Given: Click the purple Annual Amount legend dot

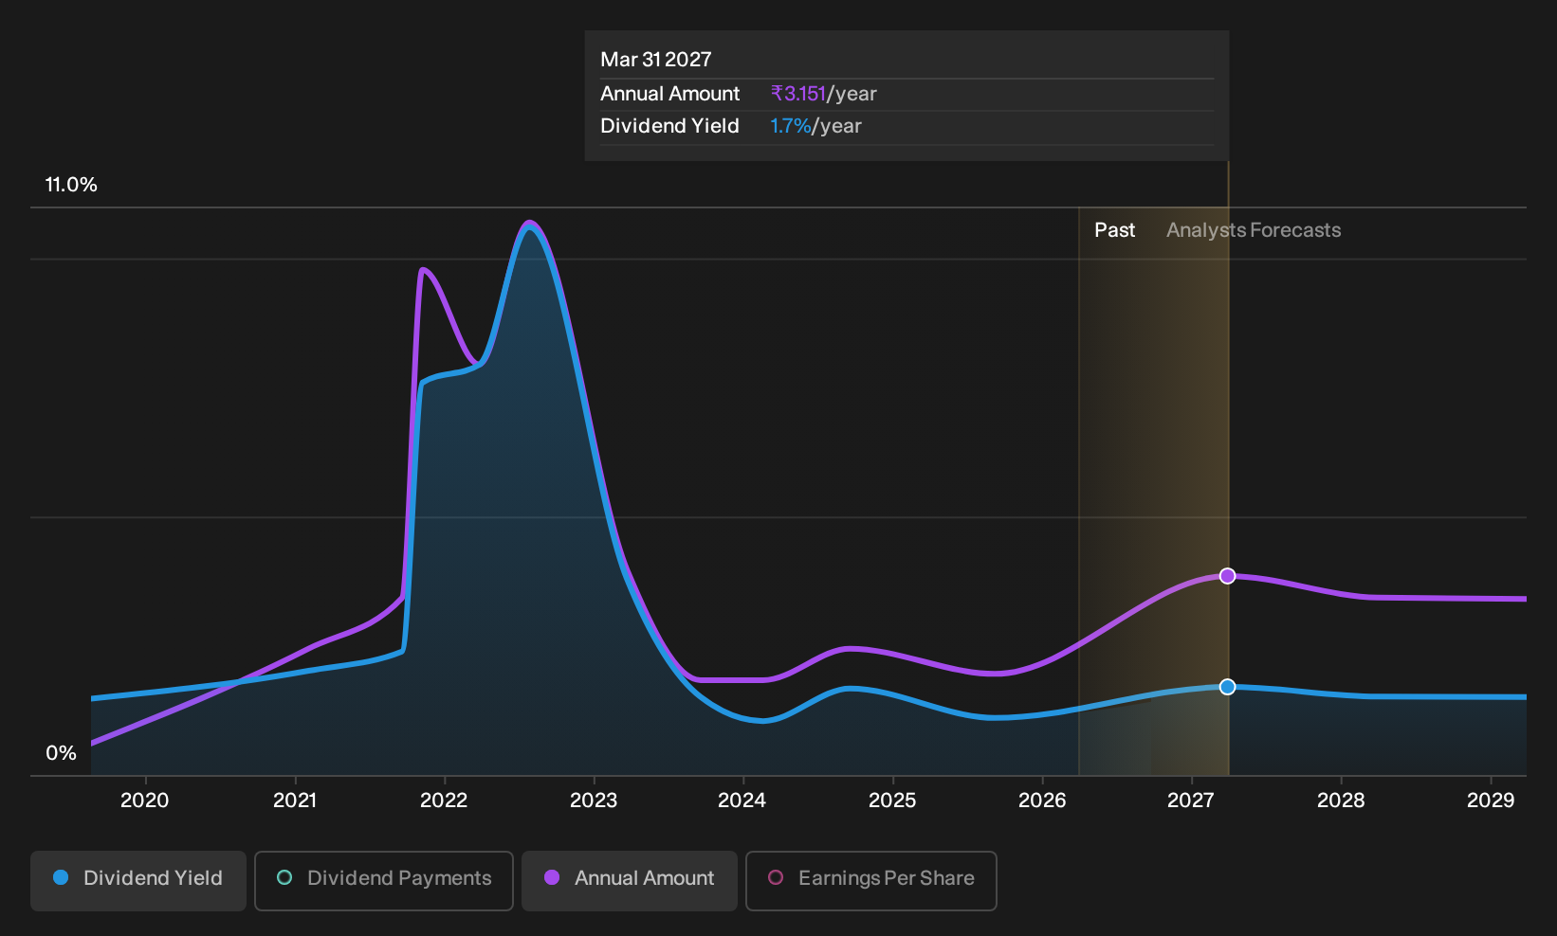Looking at the screenshot, I should (552, 878).
